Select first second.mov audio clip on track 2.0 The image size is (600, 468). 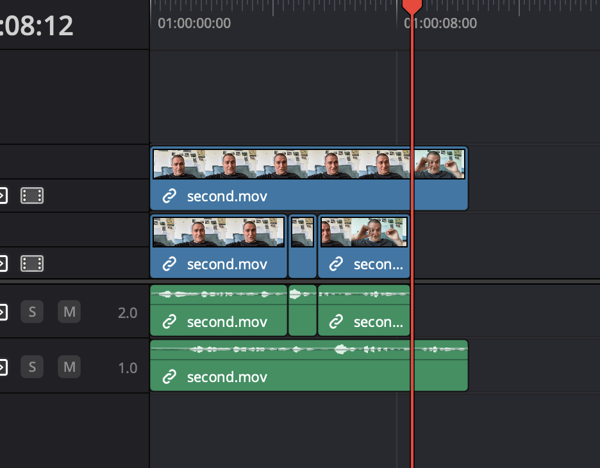click(x=219, y=310)
